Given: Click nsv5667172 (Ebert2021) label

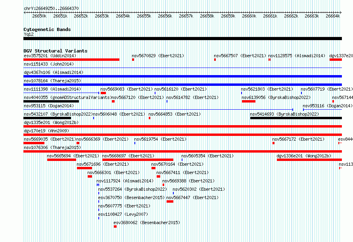Looking at the screenshot, I should [298, 139].
